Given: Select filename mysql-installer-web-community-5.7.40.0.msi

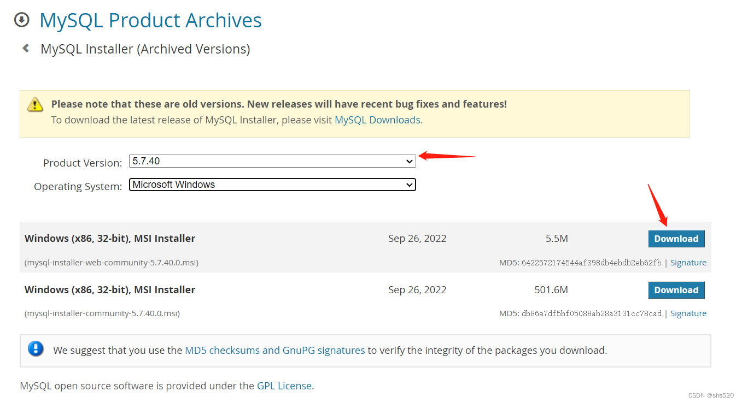Looking at the screenshot, I should (x=112, y=263).
